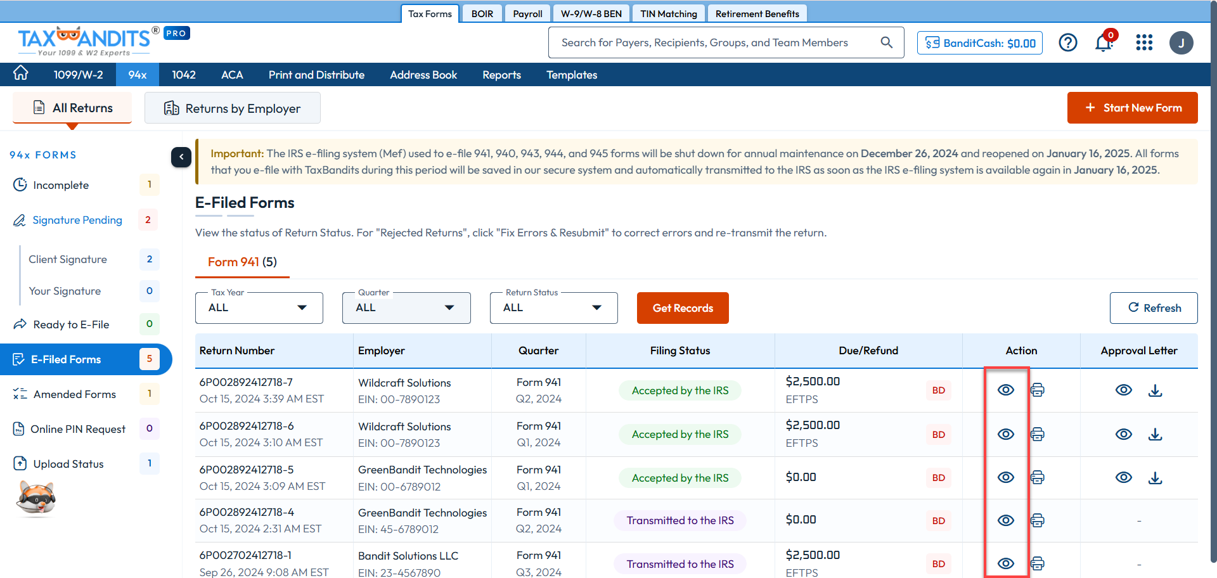Viewport: 1217px width, 578px height.
Task: Open Address Book menu
Action: tap(423, 75)
